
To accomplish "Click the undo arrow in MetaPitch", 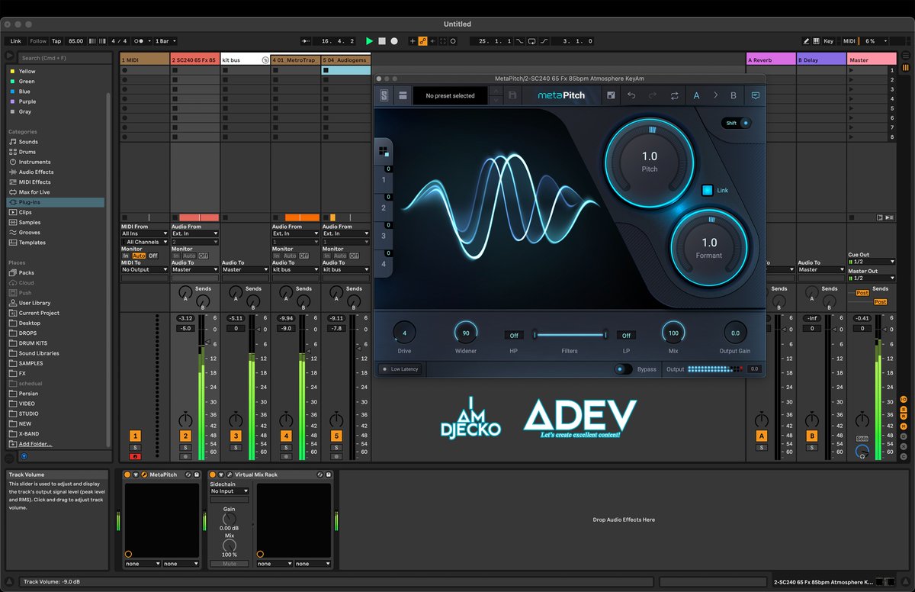I will pos(631,95).
